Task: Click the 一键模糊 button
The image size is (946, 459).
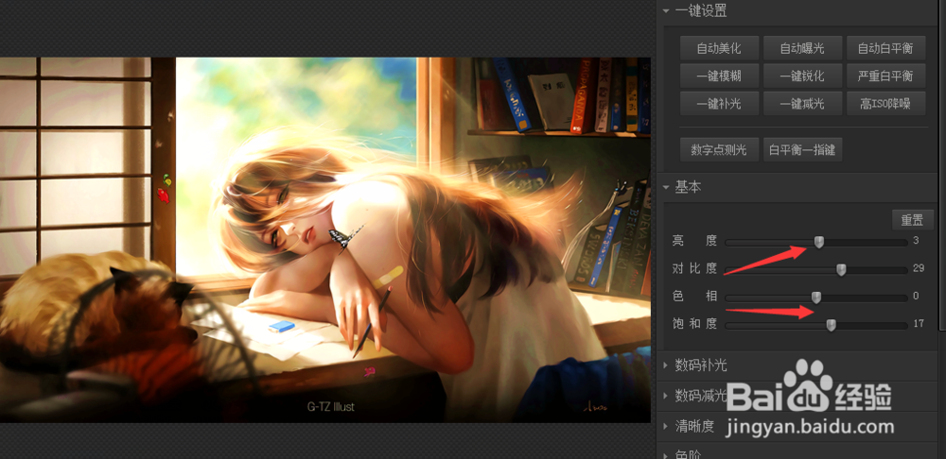Action: click(x=719, y=76)
